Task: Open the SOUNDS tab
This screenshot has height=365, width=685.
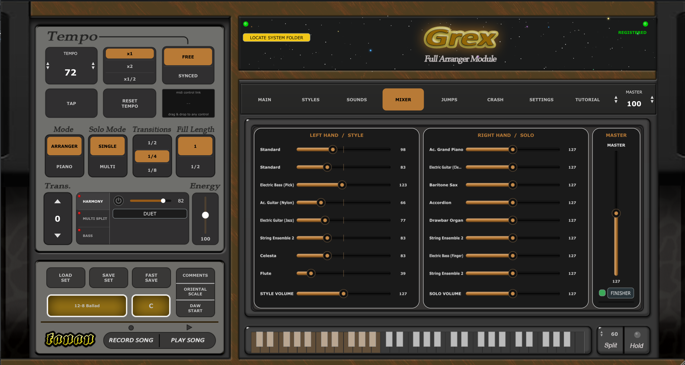Action: point(357,99)
